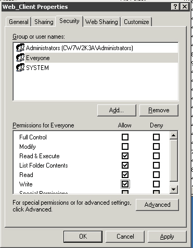Click the Administrators group icon
This screenshot has height=248, width=193.
(x=20, y=48)
